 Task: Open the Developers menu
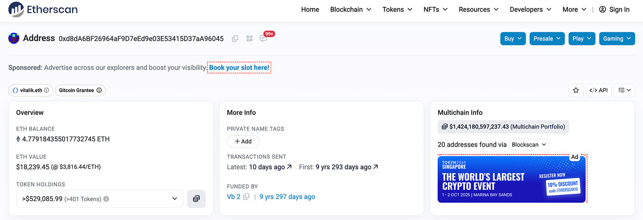point(530,10)
